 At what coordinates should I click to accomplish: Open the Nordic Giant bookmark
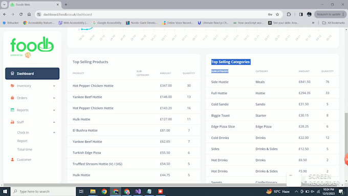[x=142, y=23]
